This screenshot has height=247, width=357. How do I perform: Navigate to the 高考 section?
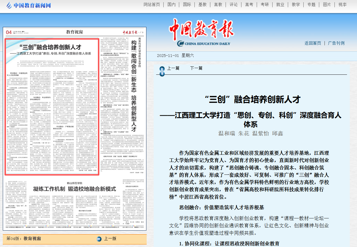click(249, 4)
